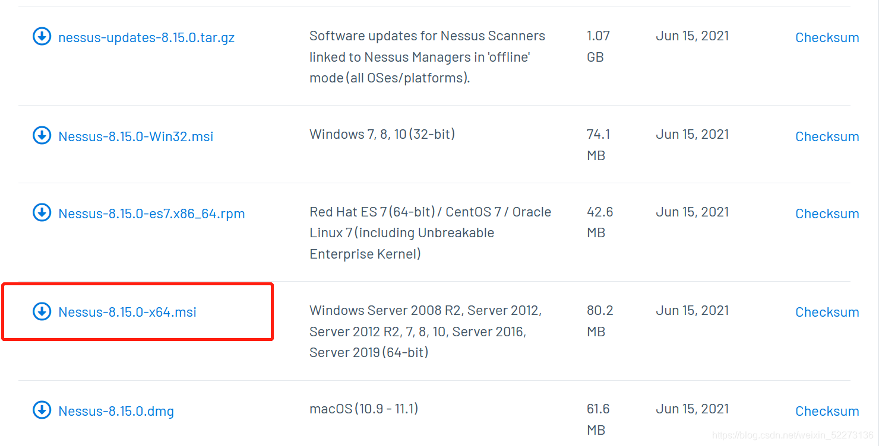Click date Jun 15, 2021 in dmg row
This screenshot has width=879, height=446.
pyautogui.click(x=692, y=409)
